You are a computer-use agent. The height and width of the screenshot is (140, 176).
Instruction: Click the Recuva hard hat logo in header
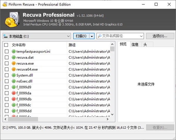12,20
